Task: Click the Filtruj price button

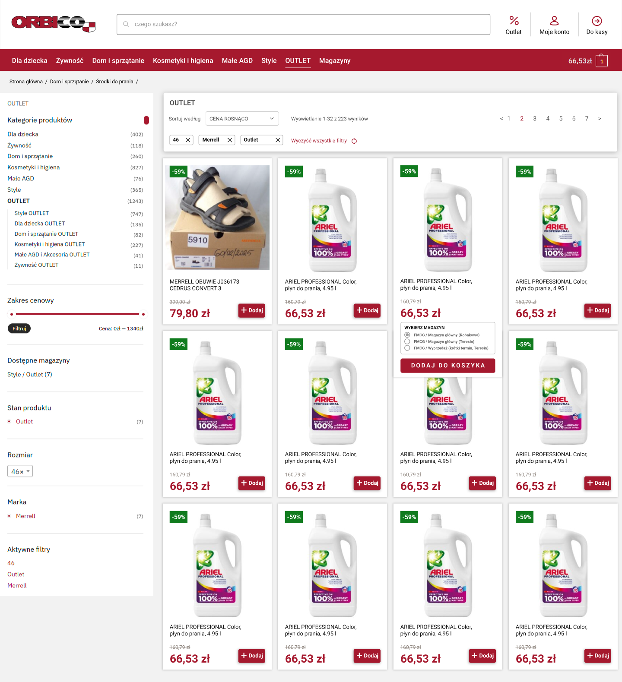Action: pyautogui.click(x=19, y=328)
